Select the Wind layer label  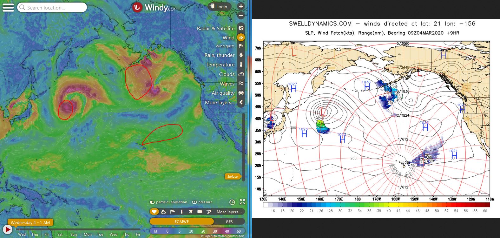coord(228,37)
